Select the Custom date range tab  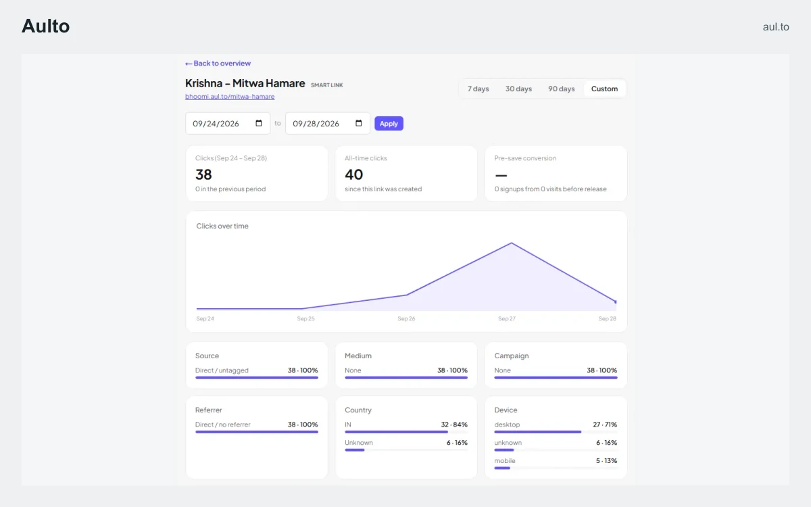point(604,89)
